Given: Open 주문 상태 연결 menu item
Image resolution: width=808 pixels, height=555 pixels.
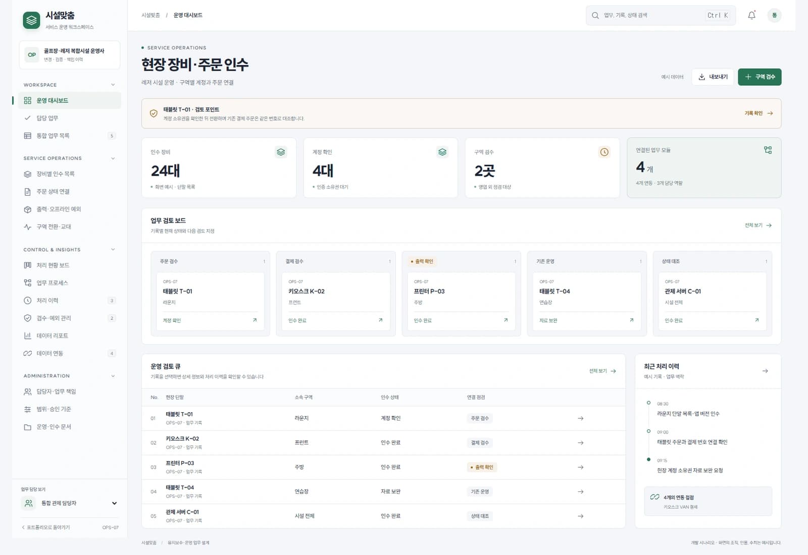Looking at the screenshot, I should pos(70,192).
